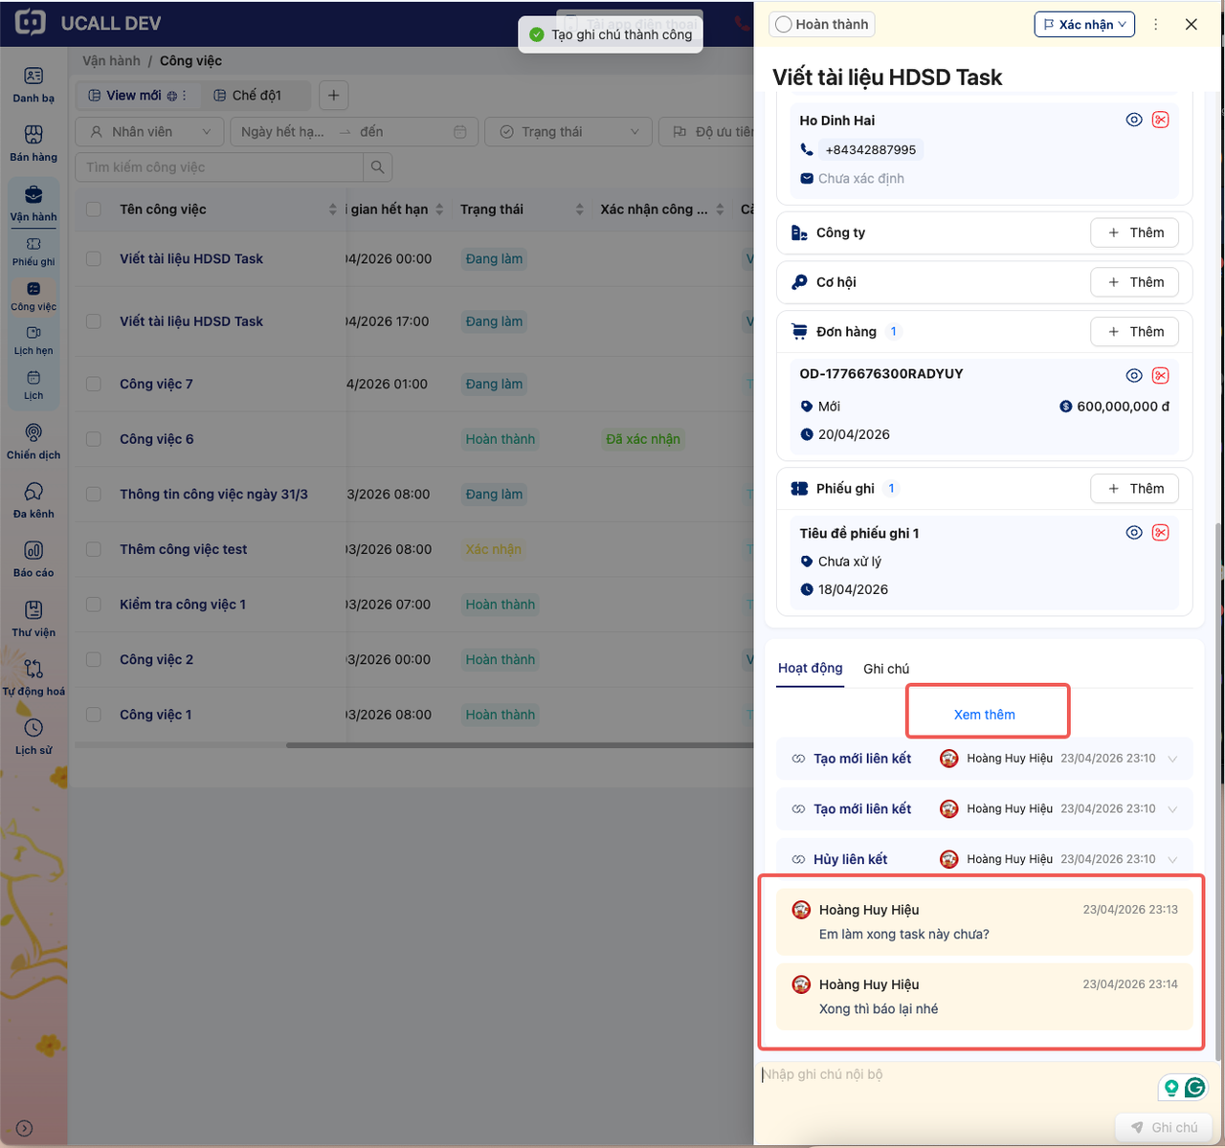Image resolution: width=1225 pixels, height=1148 pixels.
Task: Toggle the select-all header checkbox
Action: point(94,210)
